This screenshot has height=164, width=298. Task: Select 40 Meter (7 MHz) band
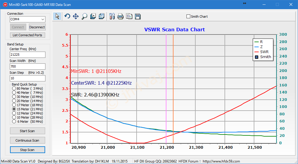(14, 93)
